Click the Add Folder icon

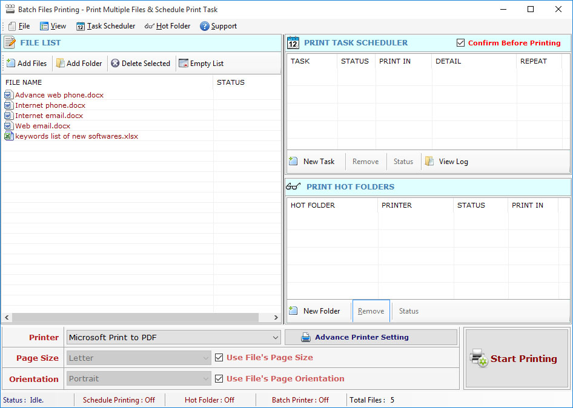point(60,64)
